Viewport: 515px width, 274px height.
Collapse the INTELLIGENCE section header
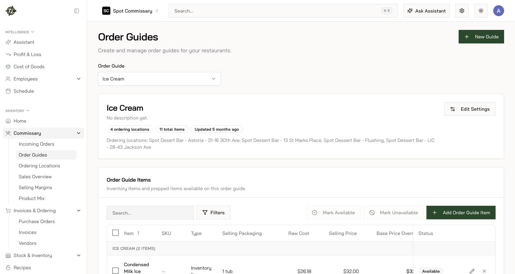click(19, 32)
